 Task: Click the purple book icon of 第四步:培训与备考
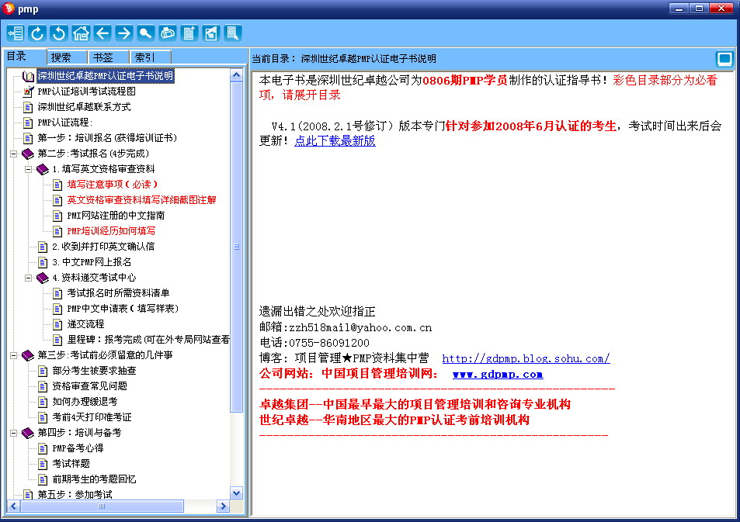[x=28, y=432]
